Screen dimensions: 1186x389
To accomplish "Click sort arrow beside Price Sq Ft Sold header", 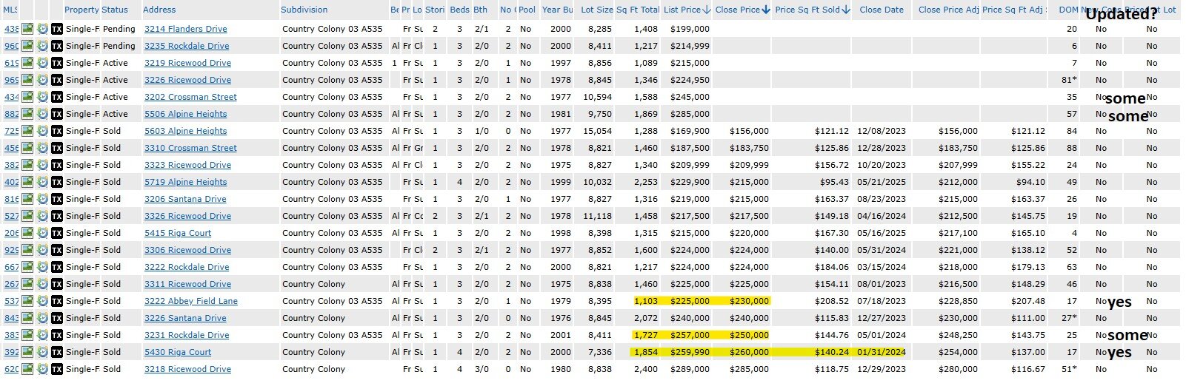I will (847, 10).
